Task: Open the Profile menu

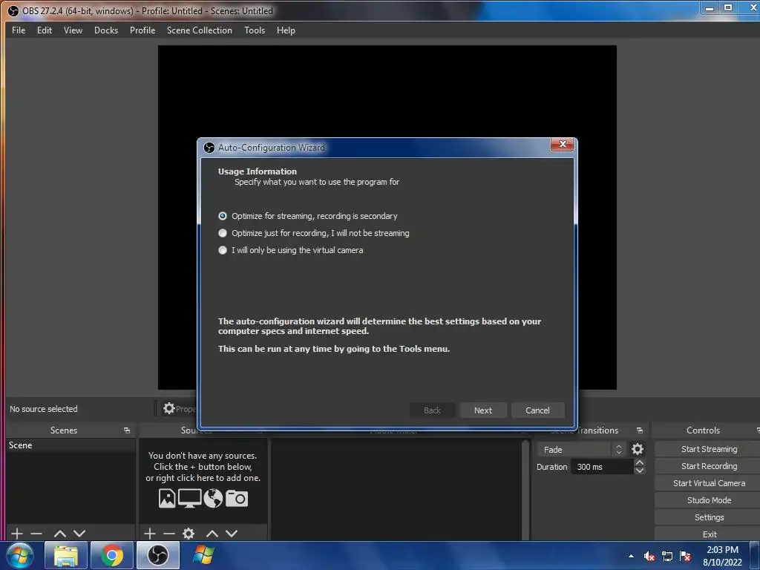Action: [x=142, y=30]
